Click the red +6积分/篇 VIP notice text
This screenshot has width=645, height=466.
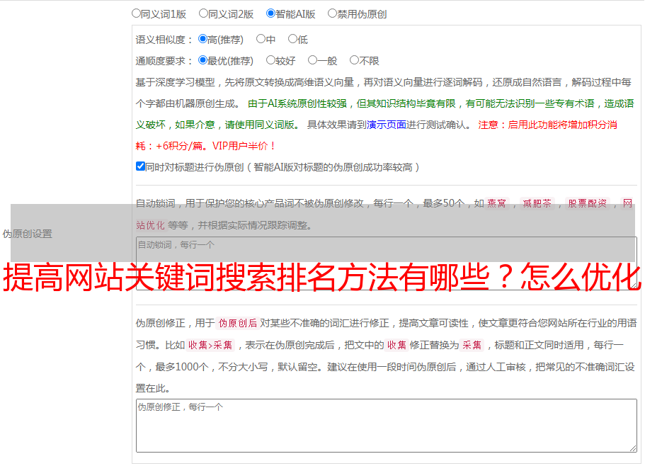point(205,146)
